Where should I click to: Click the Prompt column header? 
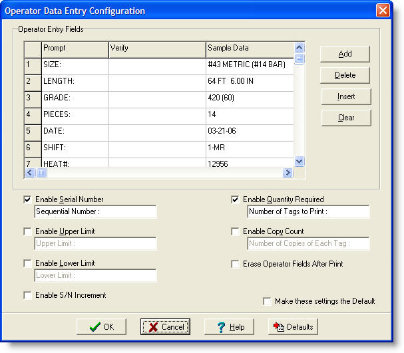pyautogui.click(x=75, y=50)
